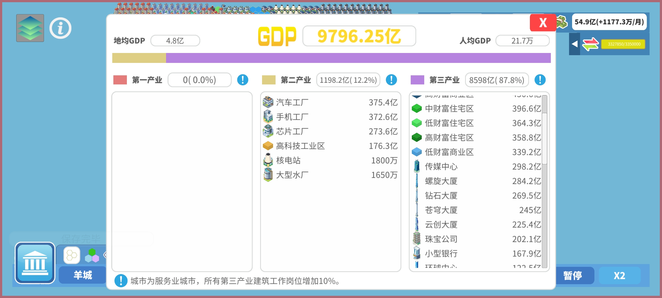The height and width of the screenshot is (298, 662).
Task: Click the 低财富住宅区 row
Action: 476,123
